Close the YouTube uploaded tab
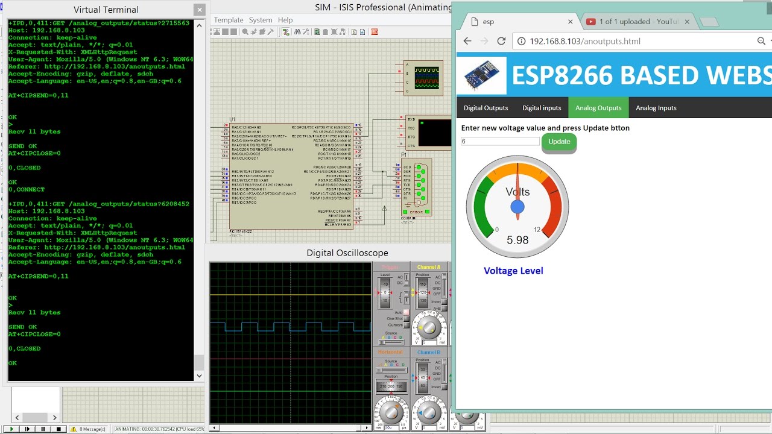Screen dimensions: 772x434 (687, 22)
